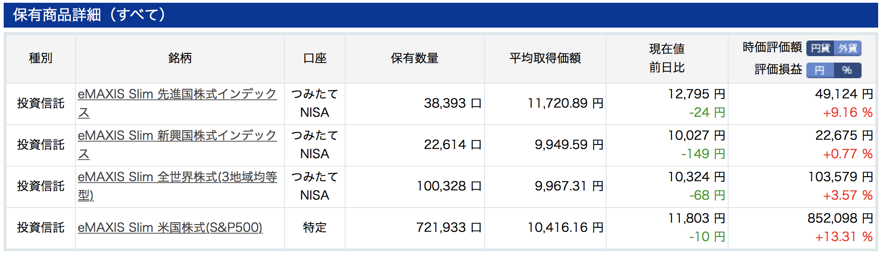The height and width of the screenshot is (254, 880).
Task: Open eMAXIS Slim 米国株式(S&P500) link
Action: pyautogui.click(x=170, y=227)
